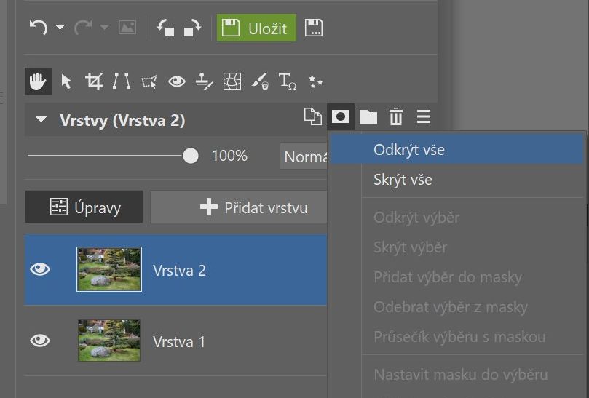589x398 pixels.
Task: Click the layer opacity slider handle
Action: tap(191, 156)
